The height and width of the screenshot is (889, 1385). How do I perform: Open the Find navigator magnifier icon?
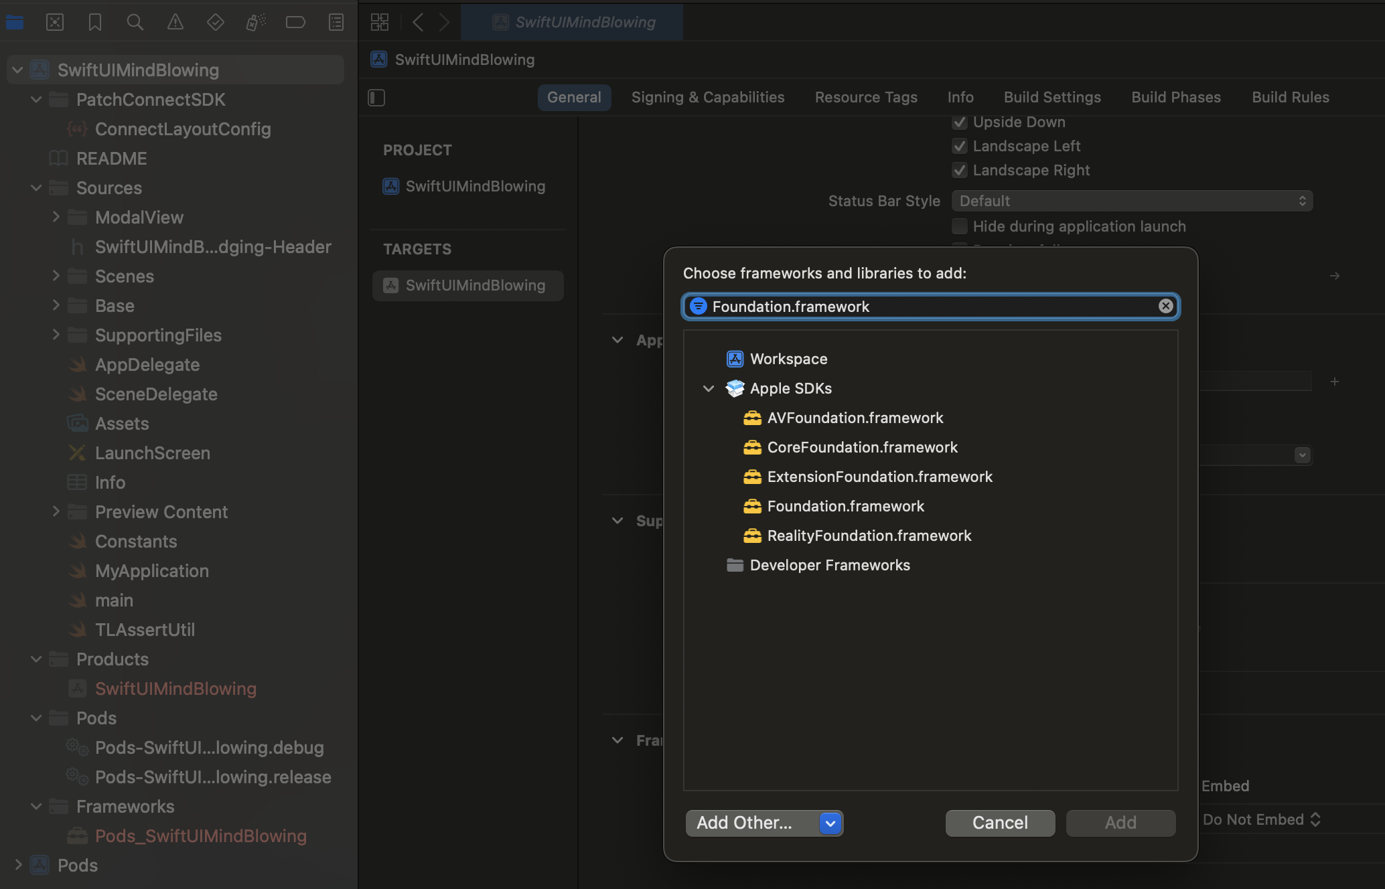[x=135, y=22]
